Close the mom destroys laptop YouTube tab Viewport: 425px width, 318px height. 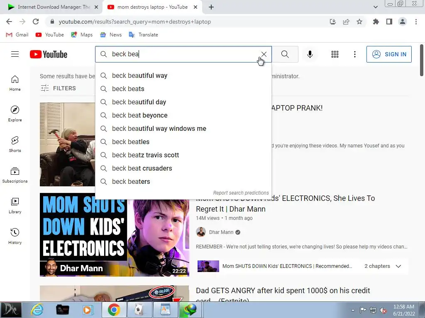coord(195,7)
